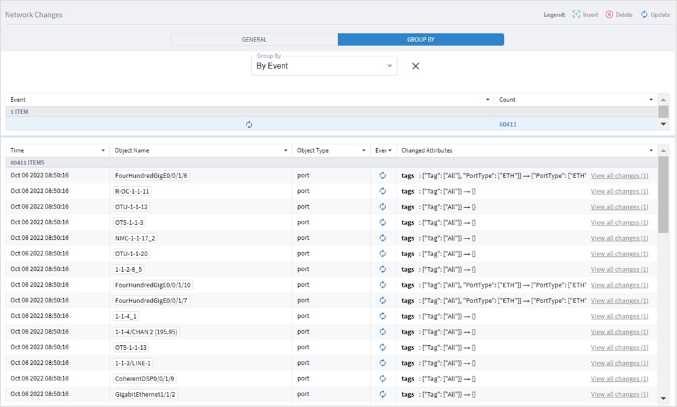Click the Update icon in the grouped event row
This screenshot has width=677, height=407.
pyautogui.click(x=249, y=124)
